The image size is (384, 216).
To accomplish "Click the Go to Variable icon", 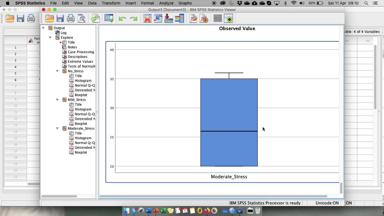I will (x=169, y=19).
